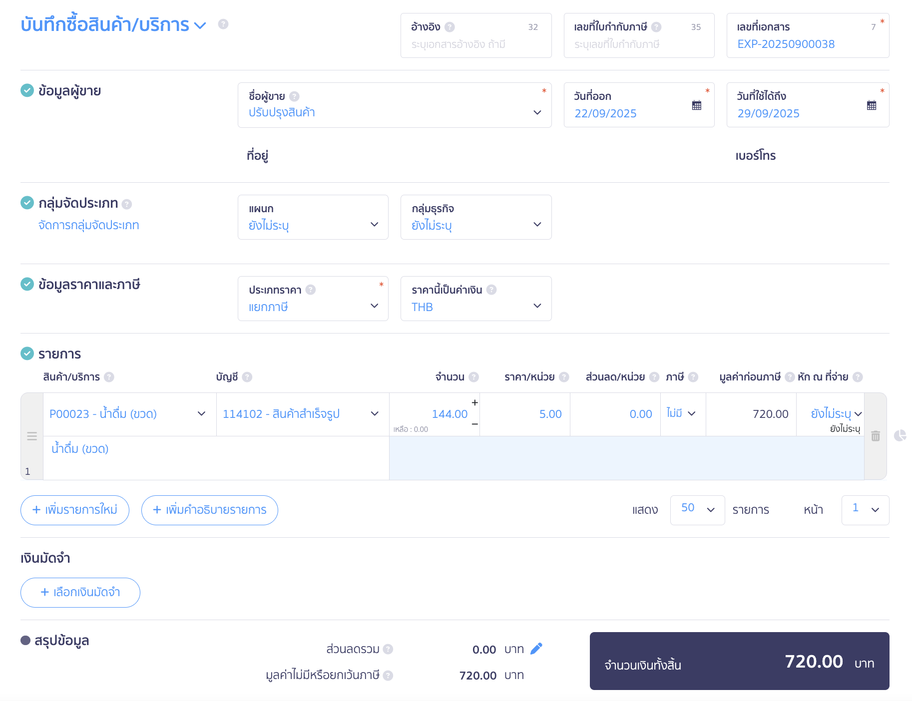Show help for tax invoice number field

tap(656, 27)
